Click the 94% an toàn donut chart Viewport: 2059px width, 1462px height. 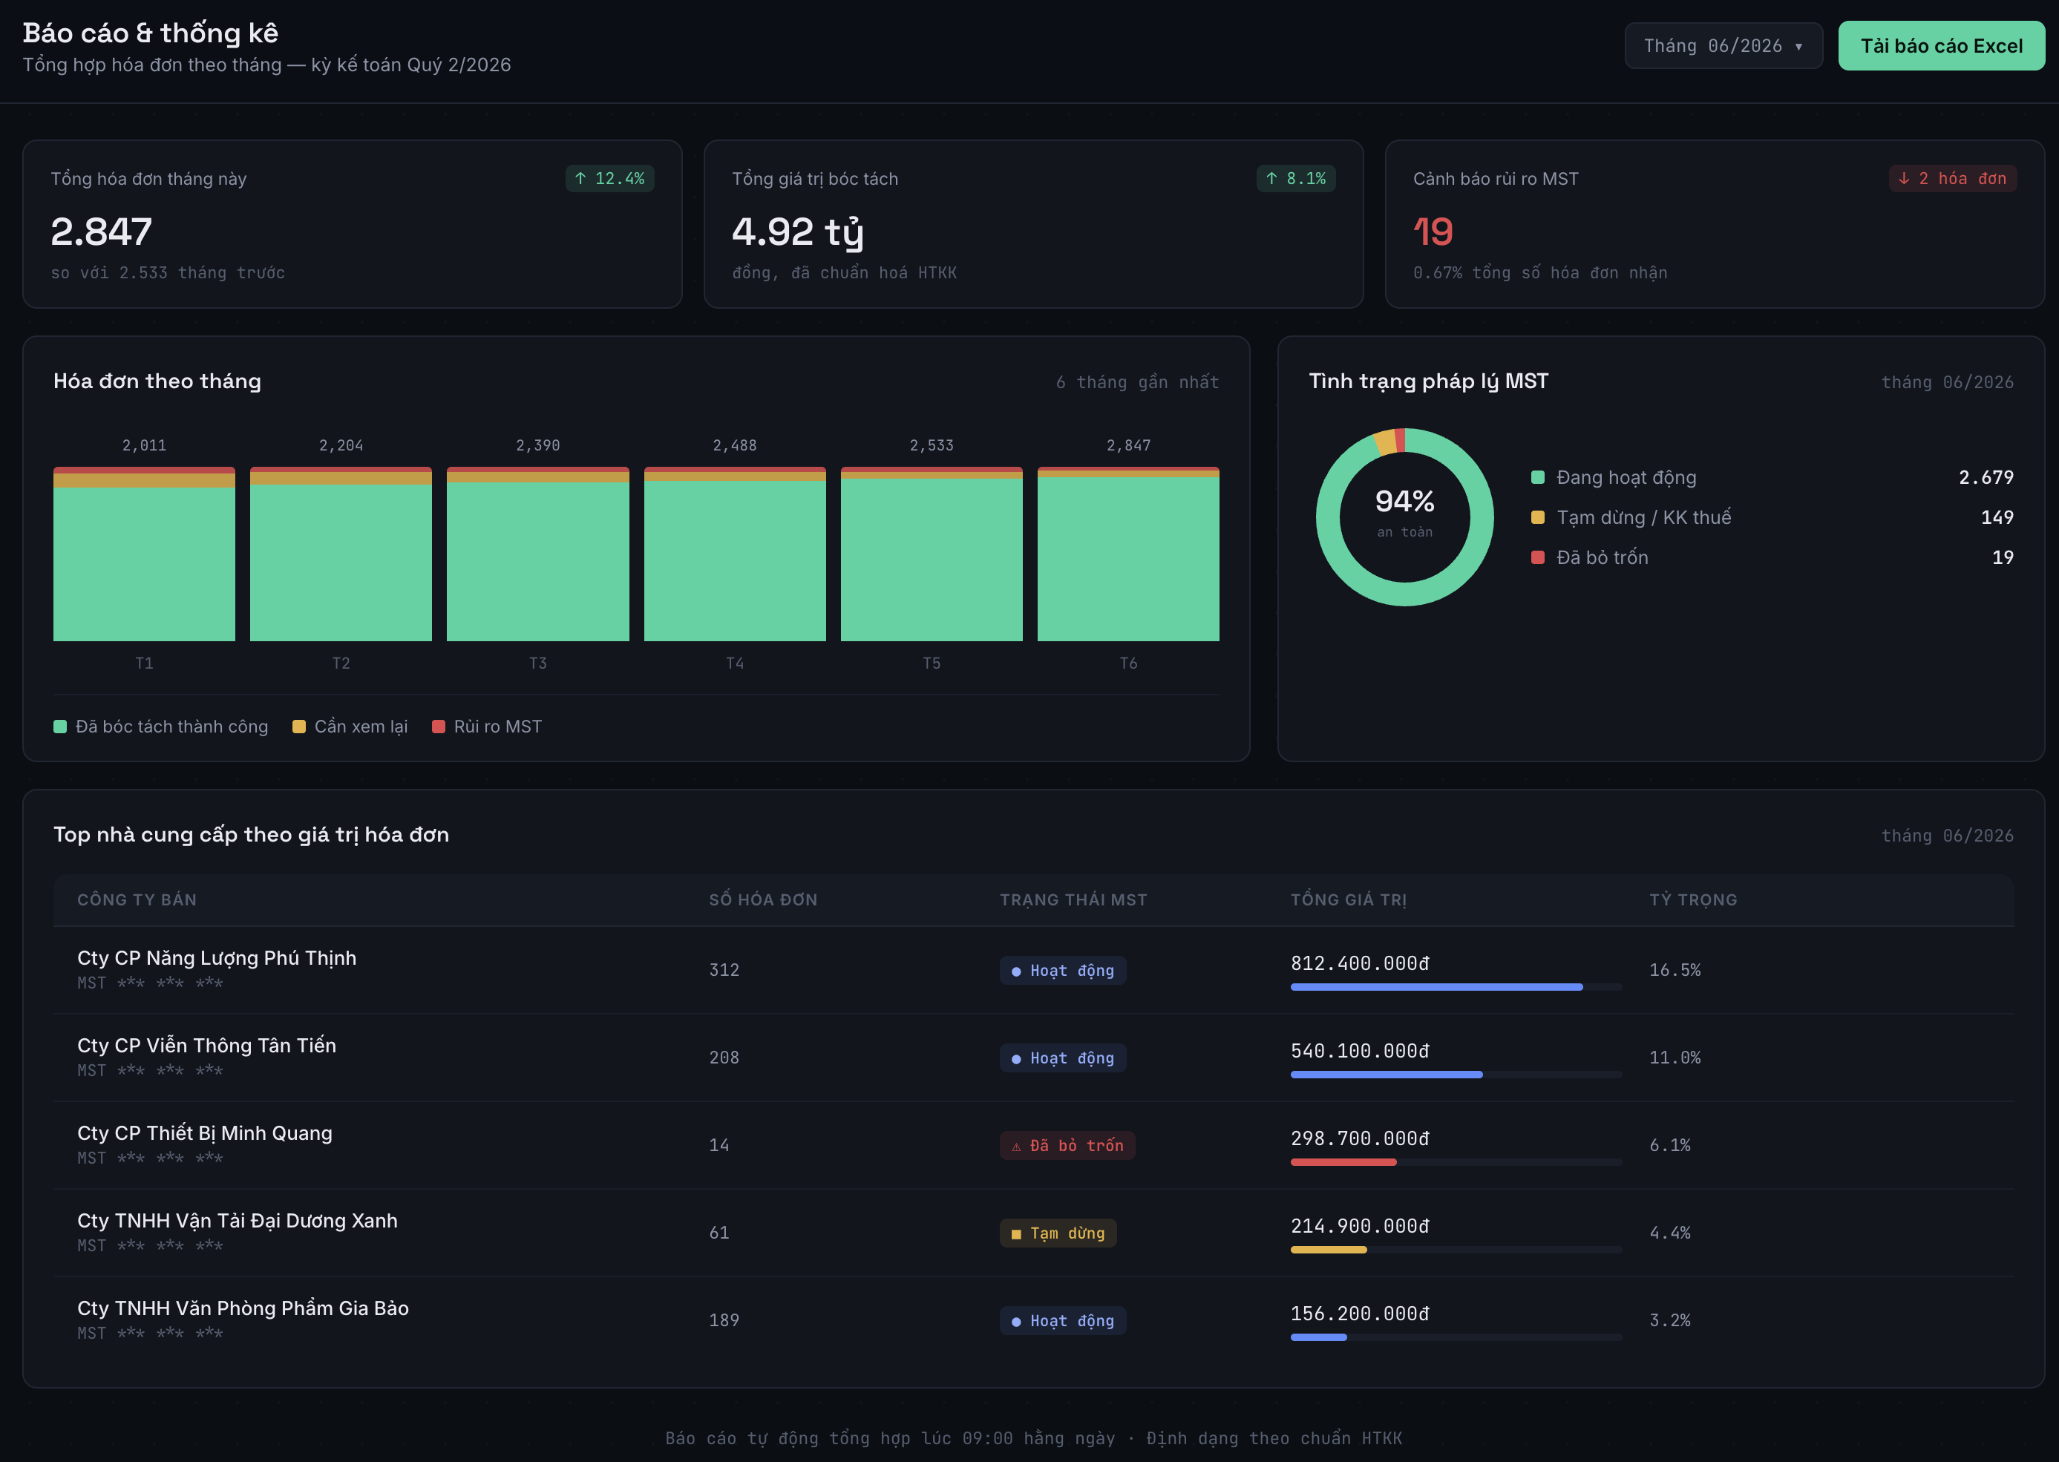(x=1404, y=517)
